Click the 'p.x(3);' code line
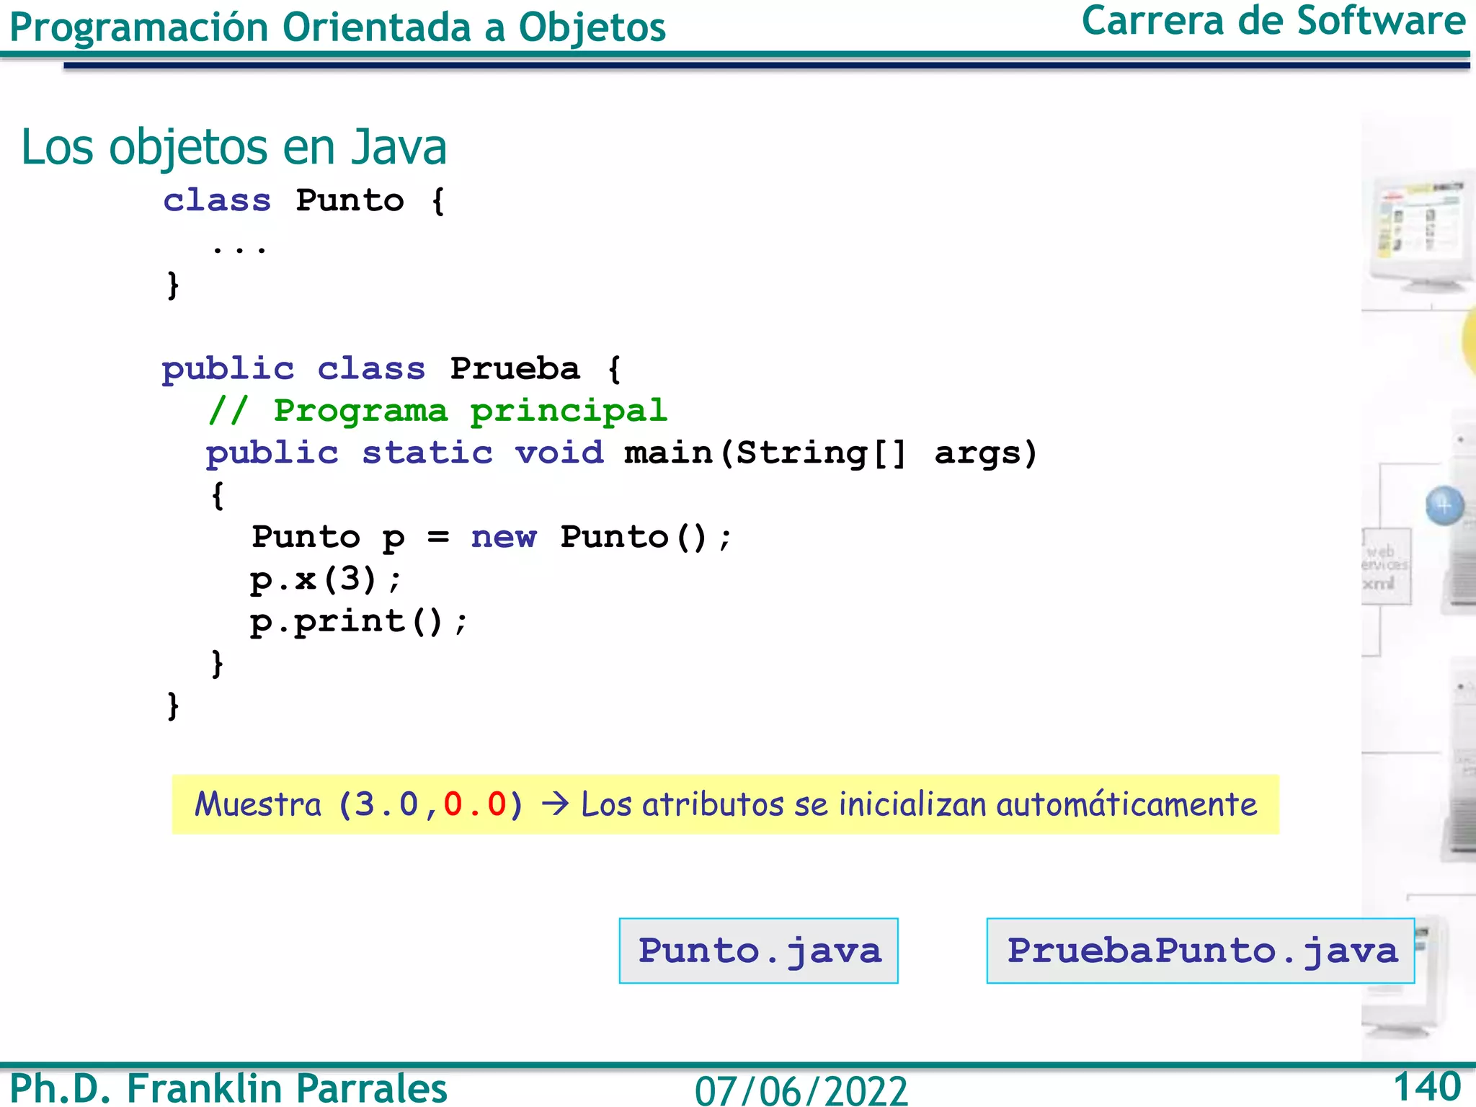This screenshot has height=1107, width=1476. pos(325,579)
